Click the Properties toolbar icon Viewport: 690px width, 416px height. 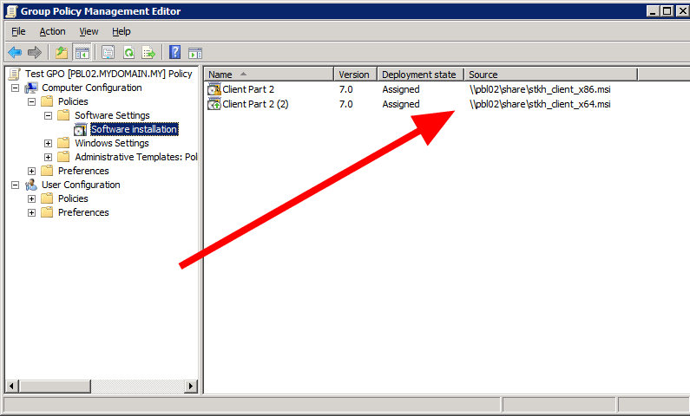[x=108, y=53]
